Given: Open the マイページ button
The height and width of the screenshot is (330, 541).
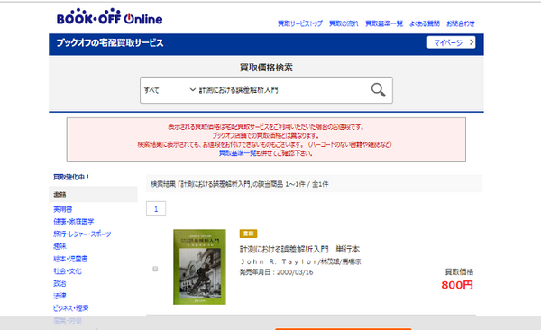Looking at the screenshot, I should point(451,42).
